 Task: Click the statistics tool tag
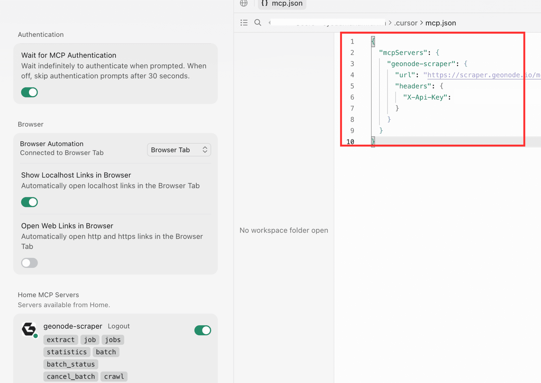(67, 352)
